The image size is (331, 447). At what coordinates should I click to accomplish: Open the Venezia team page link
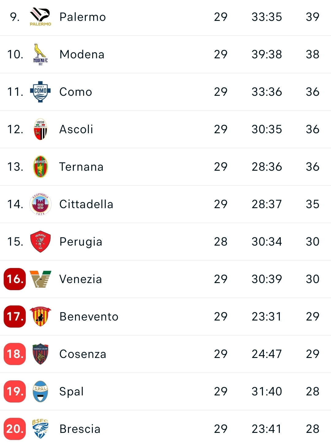click(x=81, y=279)
